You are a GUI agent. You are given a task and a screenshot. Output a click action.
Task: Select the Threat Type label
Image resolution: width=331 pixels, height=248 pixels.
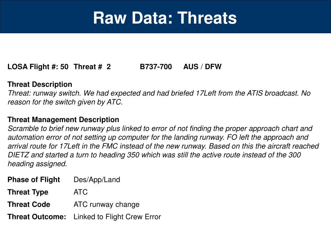click(x=28, y=192)
